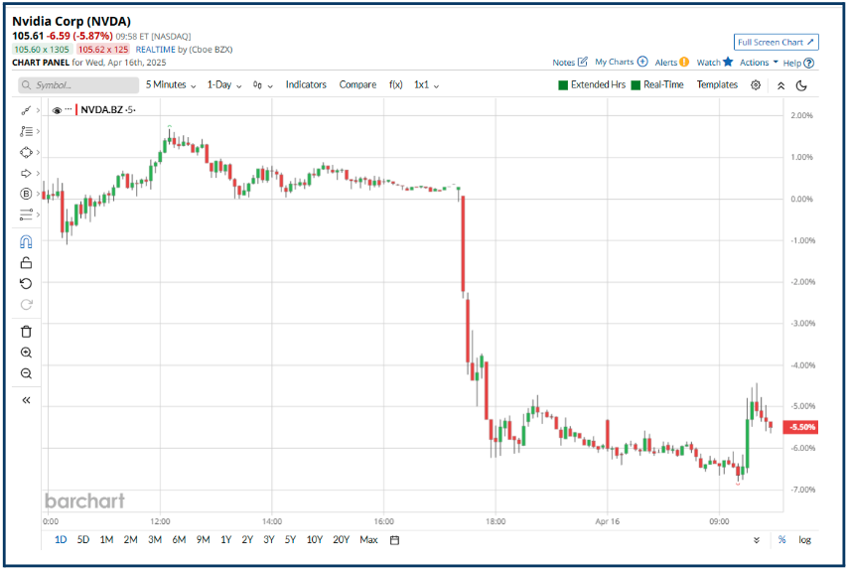Select the shapes drawing tool
This screenshot has width=848, height=572.
[26, 152]
